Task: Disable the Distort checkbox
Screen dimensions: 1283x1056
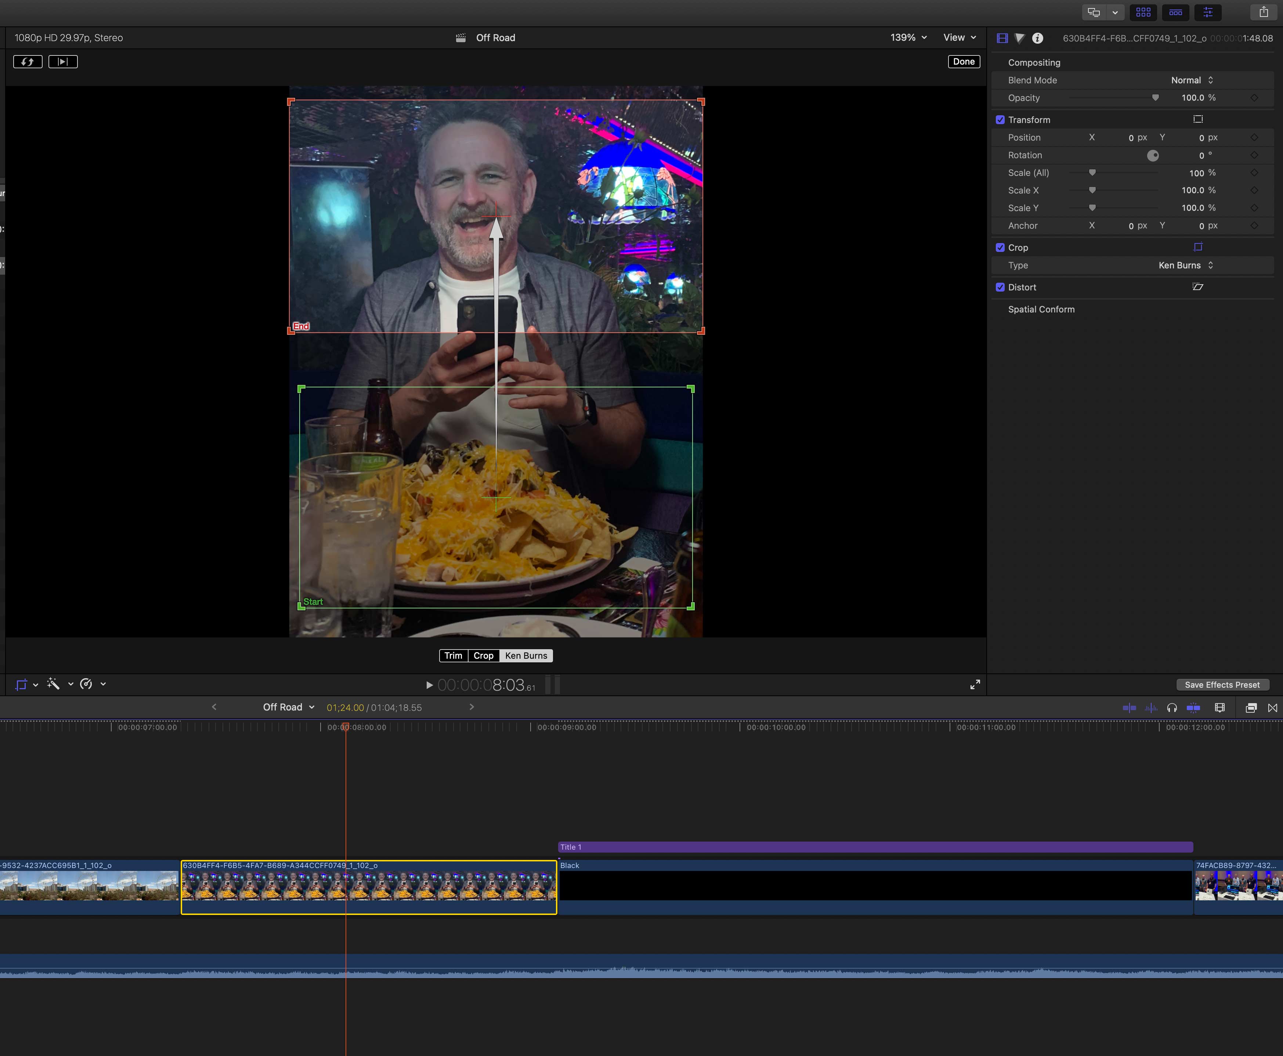Action: [x=1000, y=287]
